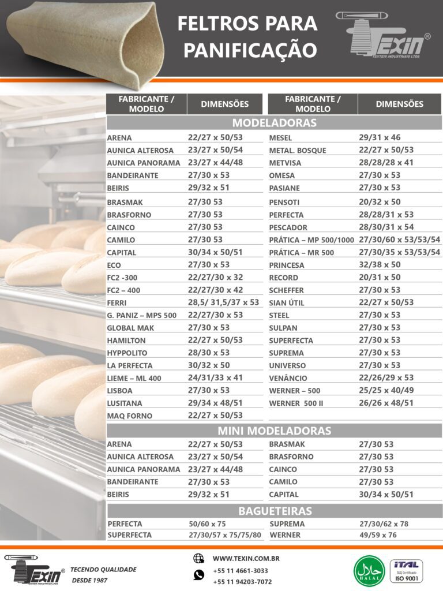Click the ITAL ISO 9001 certification badge

coord(407,570)
